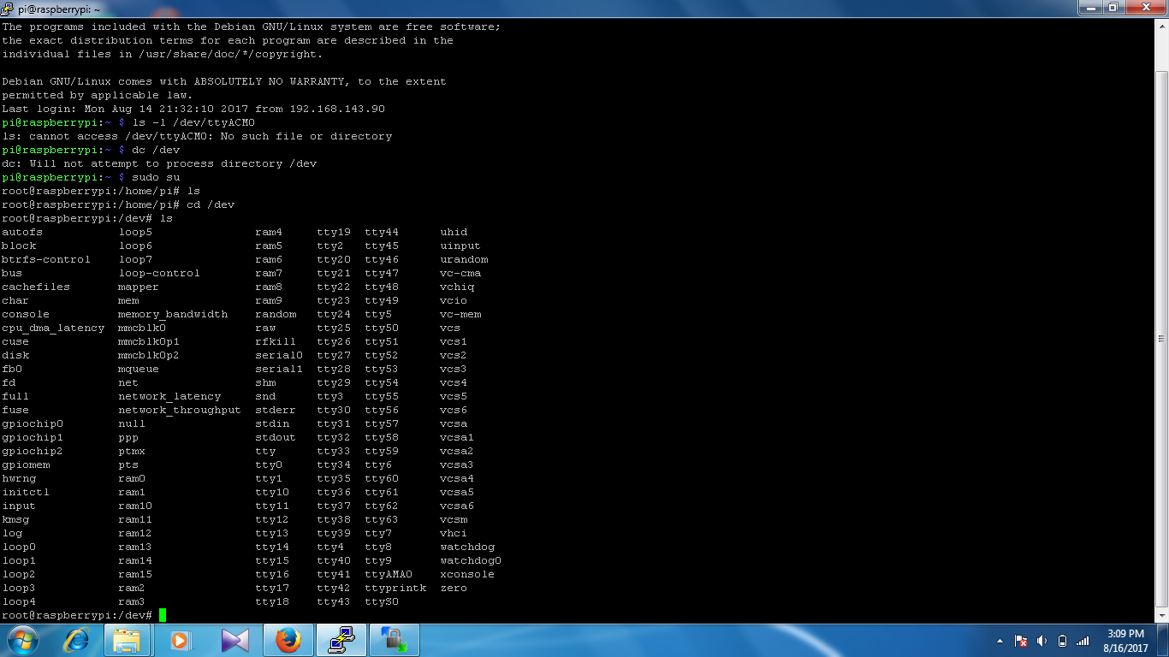1169x657 pixels.
Task: Click the 'cd /dev' command text
Action: (x=211, y=204)
